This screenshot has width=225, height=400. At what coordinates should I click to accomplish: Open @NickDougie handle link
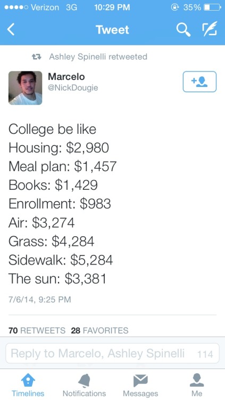(73, 88)
